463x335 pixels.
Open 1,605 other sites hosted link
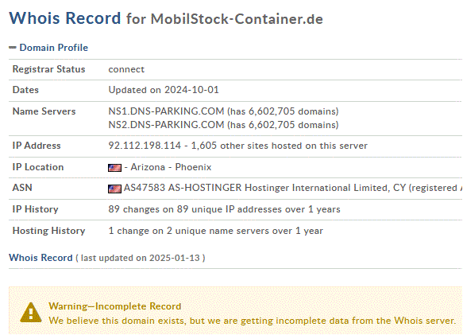(x=279, y=146)
